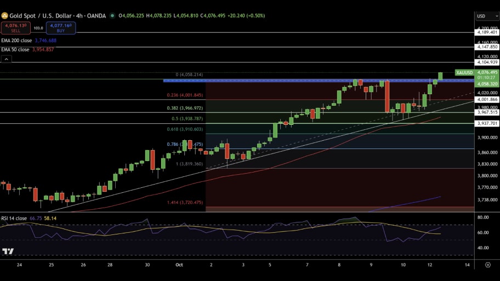
Task: Select the EMA 200 close indicator label
Action: tap(29, 41)
